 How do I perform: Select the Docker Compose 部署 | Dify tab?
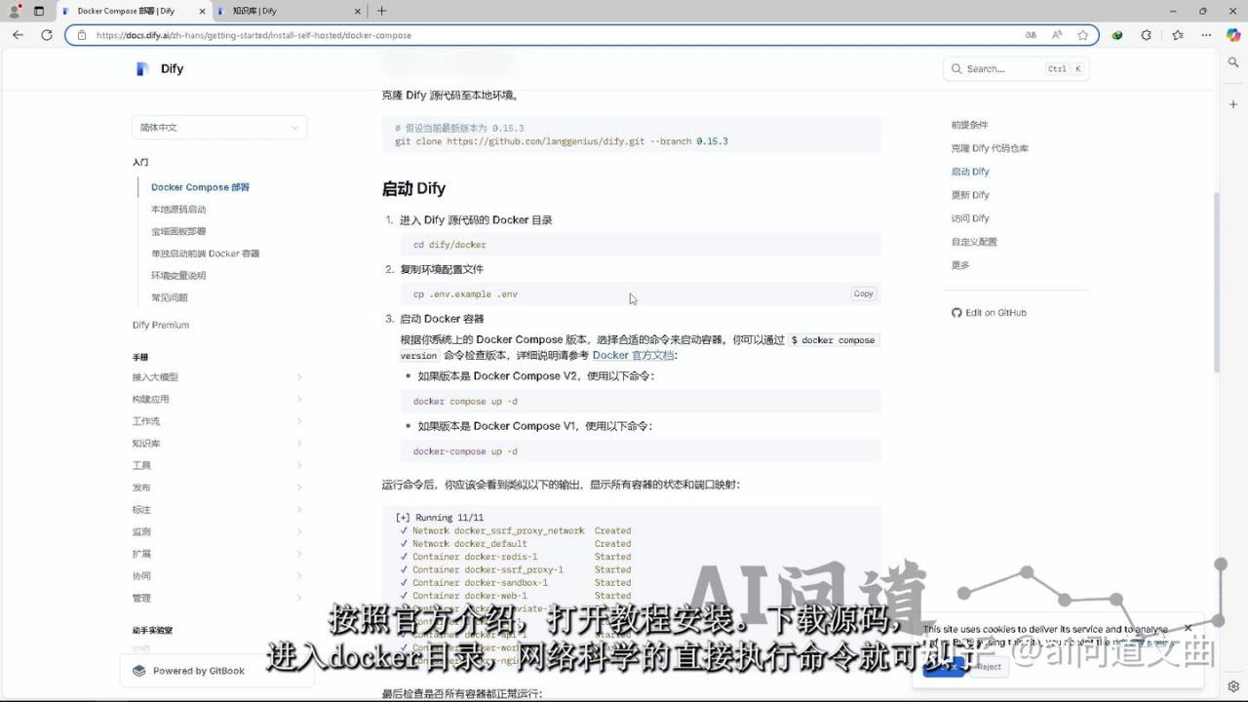tap(134, 11)
